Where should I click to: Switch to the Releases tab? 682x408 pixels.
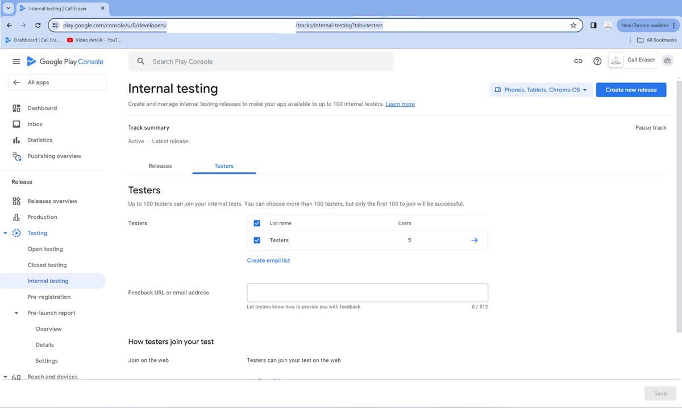(160, 166)
